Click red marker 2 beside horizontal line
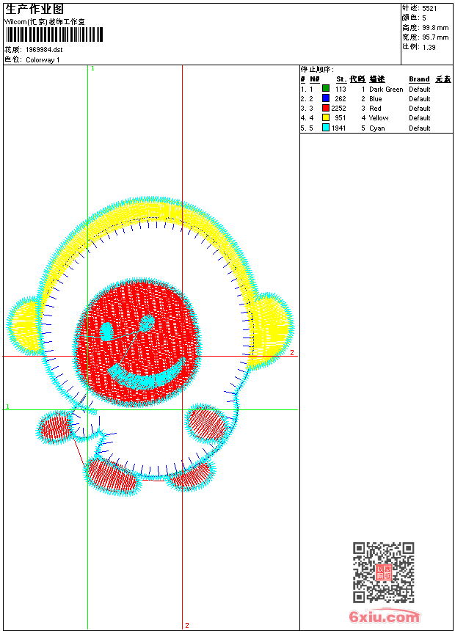The width and height of the screenshot is (455, 631). (292, 352)
